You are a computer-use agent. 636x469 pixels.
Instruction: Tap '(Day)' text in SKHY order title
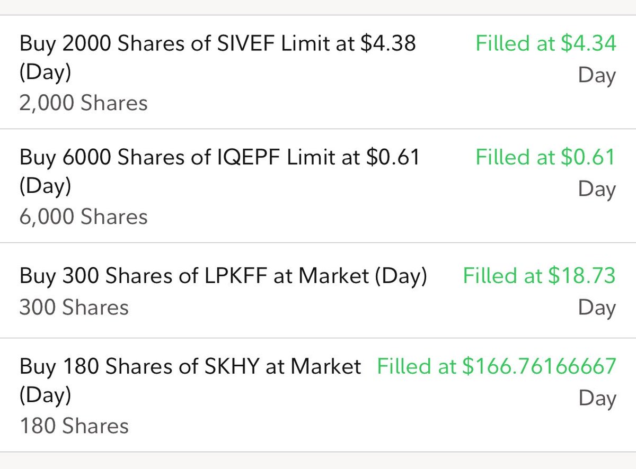pos(45,395)
